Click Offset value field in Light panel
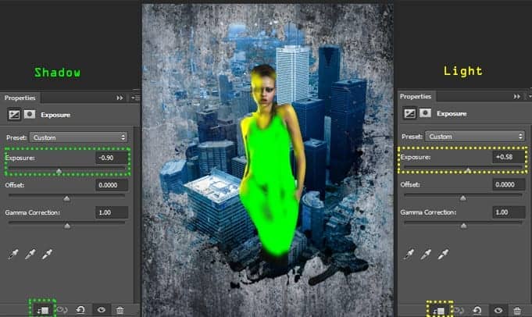This screenshot has width=532, height=317. click(x=509, y=184)
